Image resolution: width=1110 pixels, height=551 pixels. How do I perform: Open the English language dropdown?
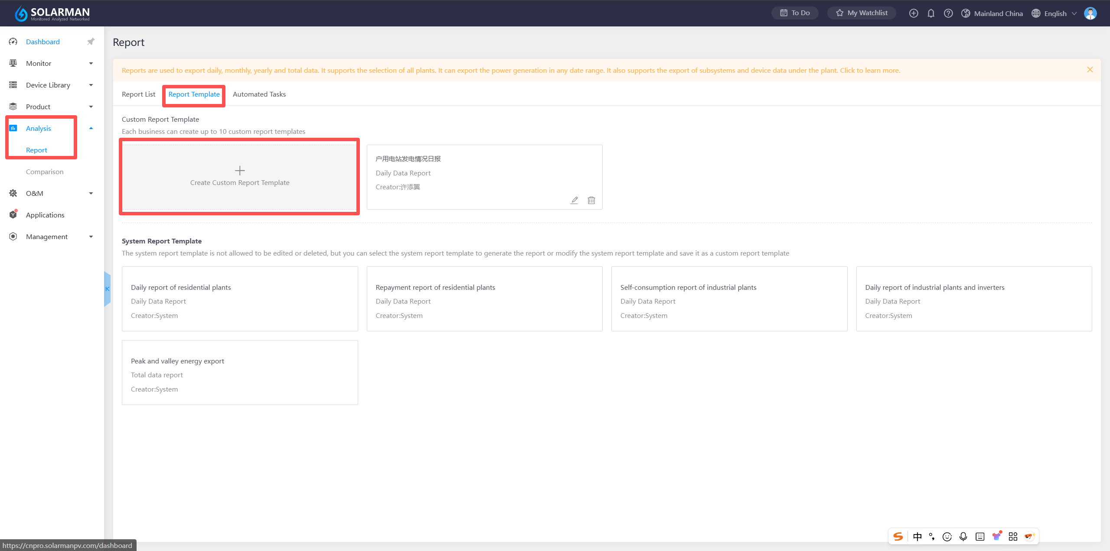point(1055,13)
